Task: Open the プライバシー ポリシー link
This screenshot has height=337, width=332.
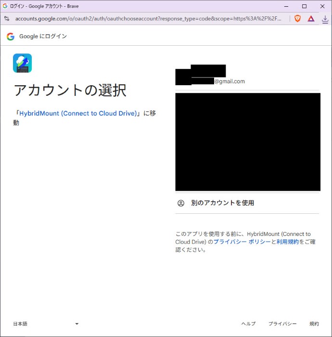Action: [x=242, y=242]
